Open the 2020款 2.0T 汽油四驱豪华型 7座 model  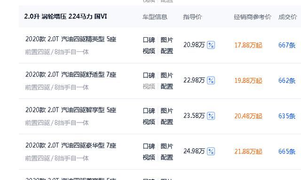click(x=71, y=145)
